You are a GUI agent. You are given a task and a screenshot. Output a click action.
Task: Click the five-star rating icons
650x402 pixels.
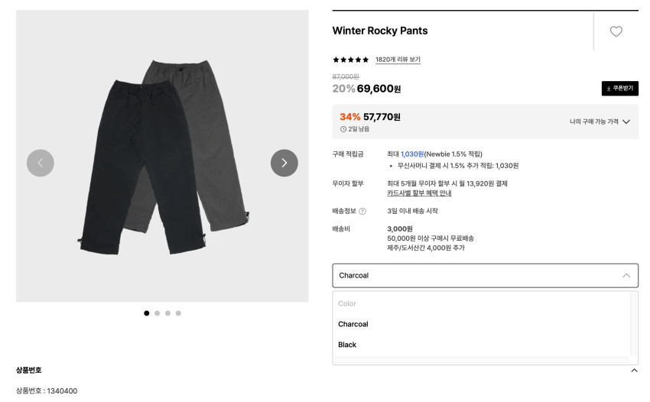click(350, 60)
